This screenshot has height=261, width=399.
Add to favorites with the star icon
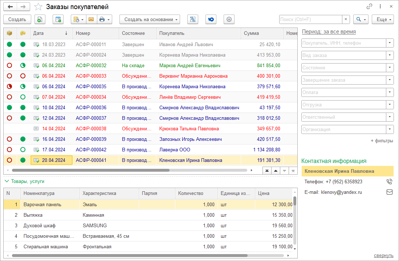[x=38, y=7]
